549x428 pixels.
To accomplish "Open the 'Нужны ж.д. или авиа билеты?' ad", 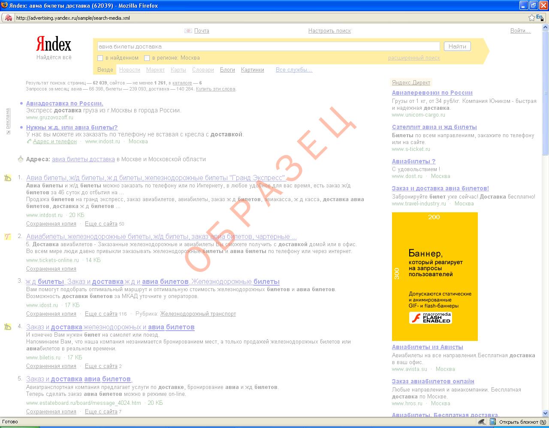I will coord(72,127).
